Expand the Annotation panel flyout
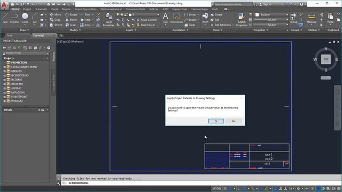This screenshot has width=342, height=192. (180, 30)
